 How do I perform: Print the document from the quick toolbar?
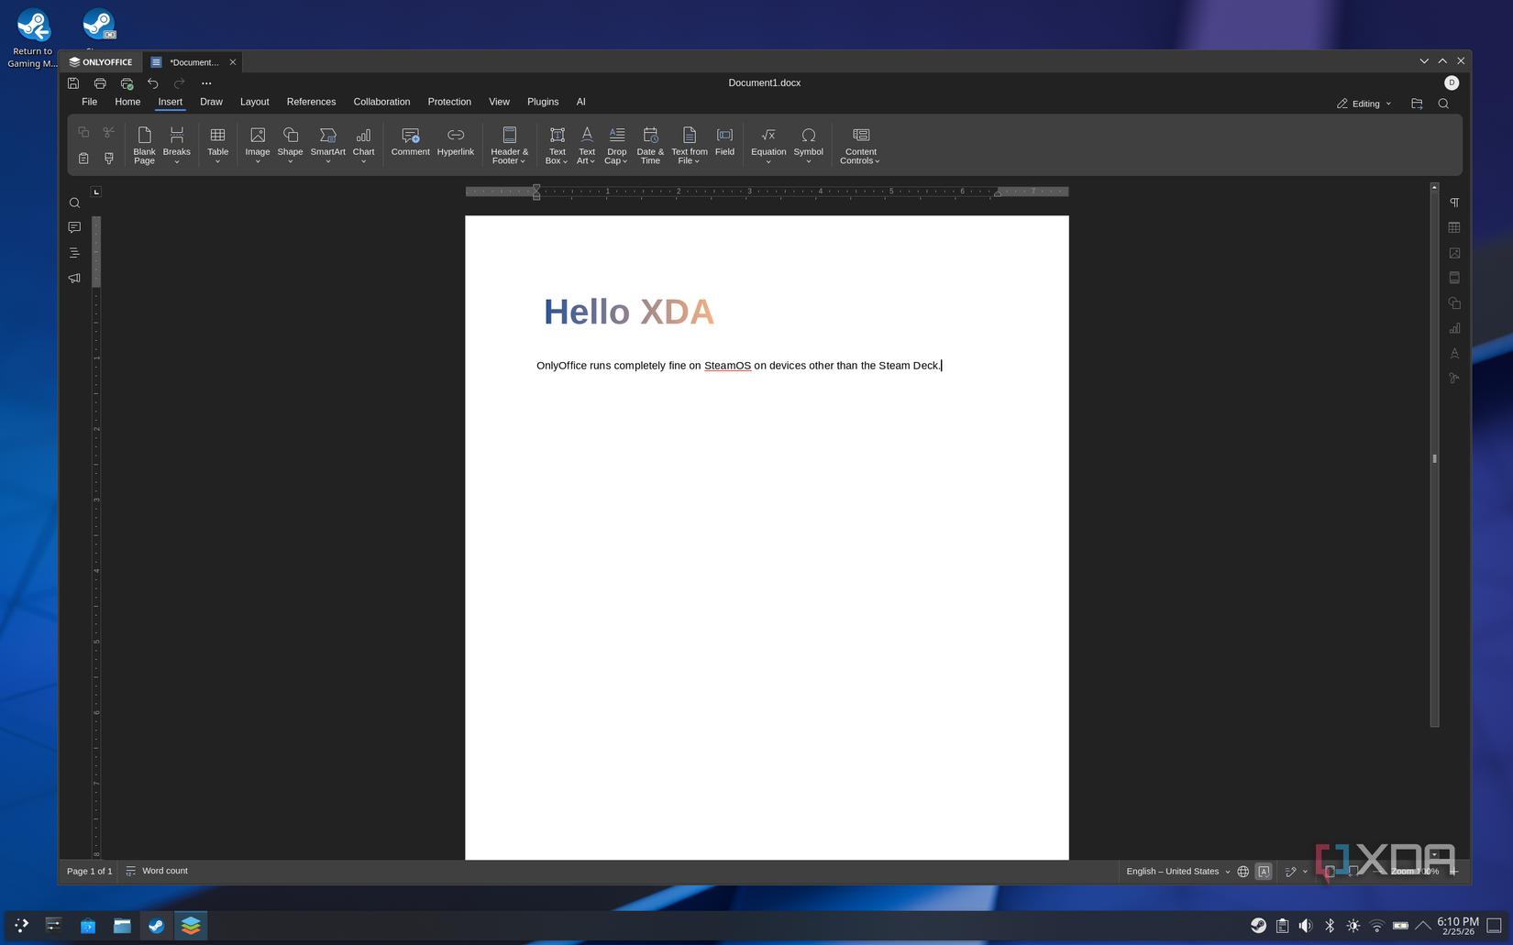(x=100, y=83)
